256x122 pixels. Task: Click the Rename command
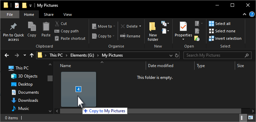(x=130, y=36)
